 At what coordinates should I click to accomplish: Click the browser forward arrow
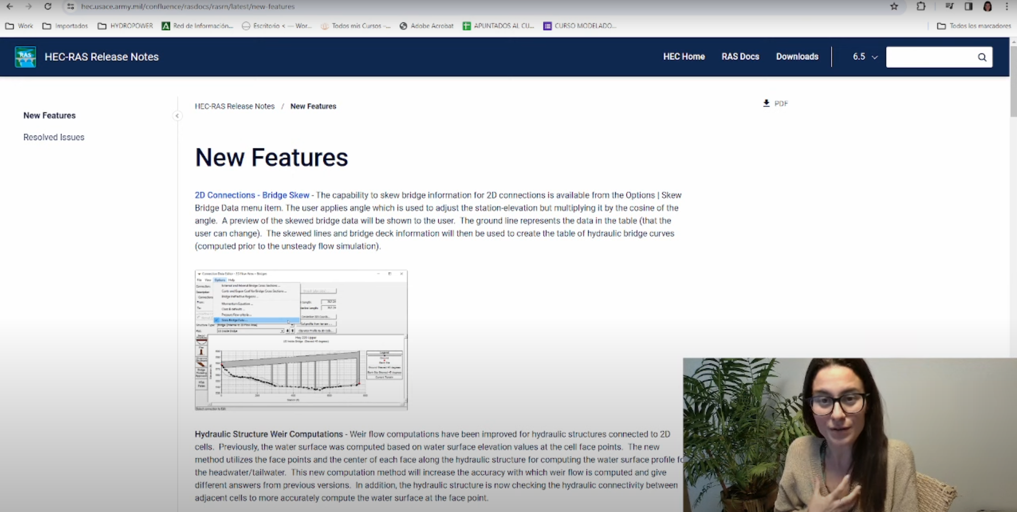coord(29,6)
